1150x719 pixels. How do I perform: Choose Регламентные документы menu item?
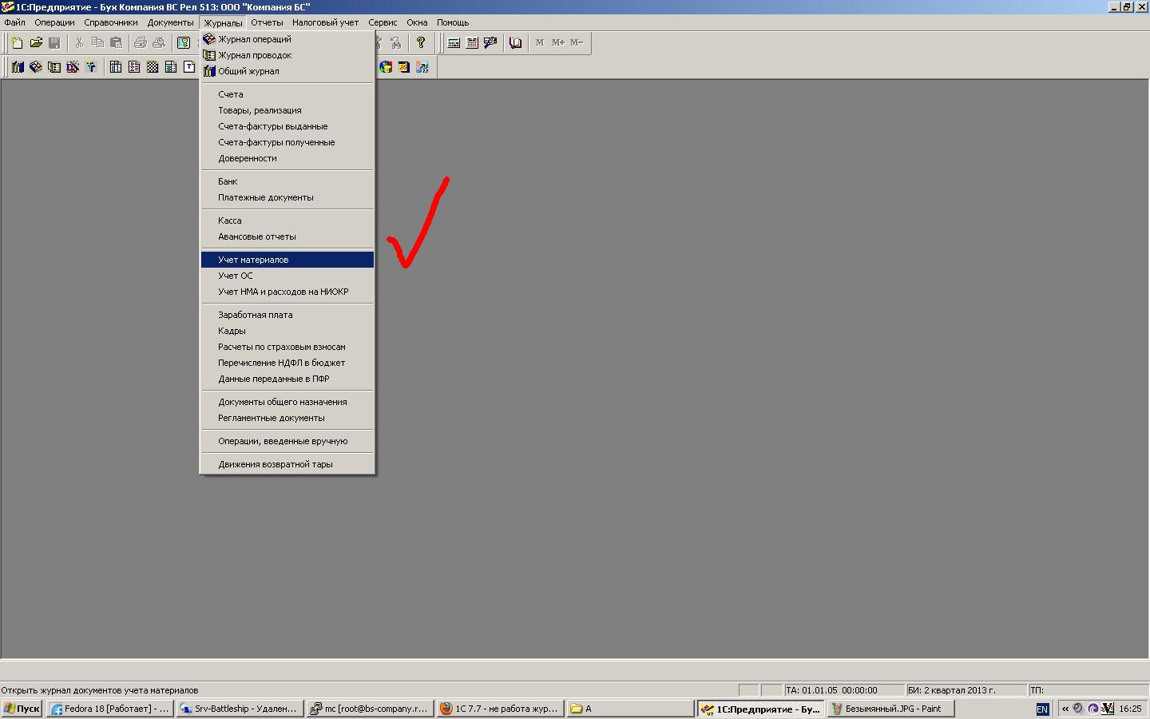tap(287, 418)
